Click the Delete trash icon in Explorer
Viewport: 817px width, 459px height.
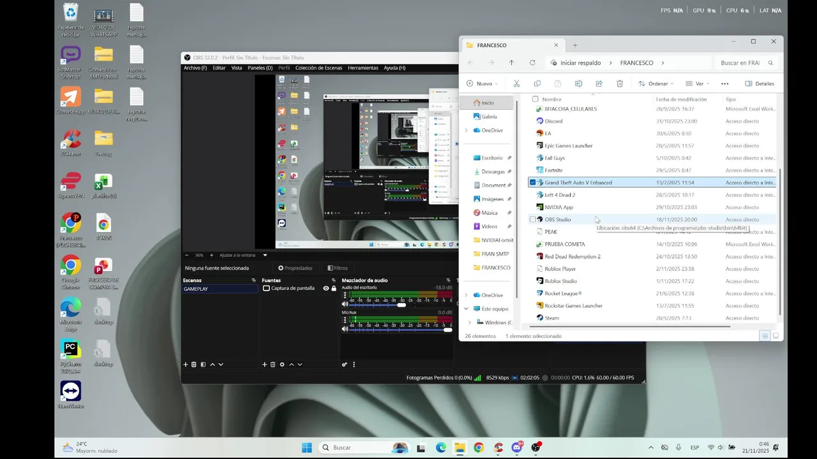point(619,84)
